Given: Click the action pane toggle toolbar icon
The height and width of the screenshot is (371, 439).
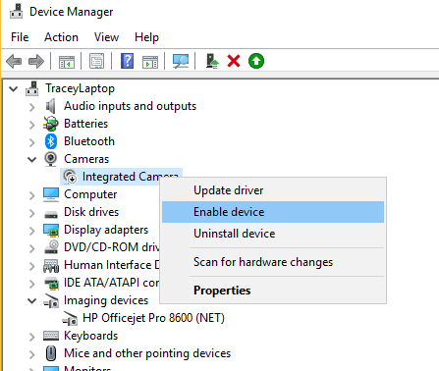Looking at the screenshot, I should [x=150, y=61].
